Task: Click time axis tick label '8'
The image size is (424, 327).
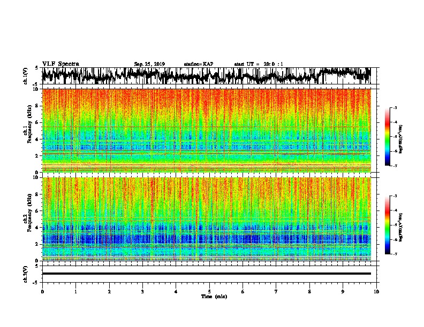Action: pos(309,292)
